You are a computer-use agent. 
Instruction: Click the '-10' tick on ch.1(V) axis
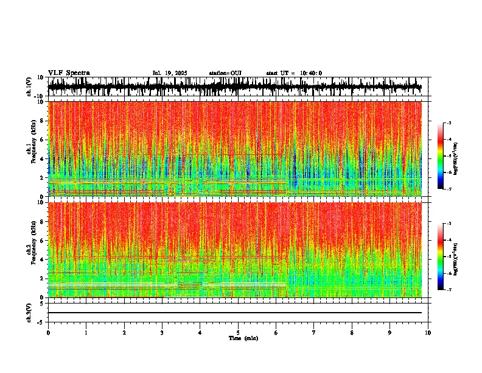[40, 96]
